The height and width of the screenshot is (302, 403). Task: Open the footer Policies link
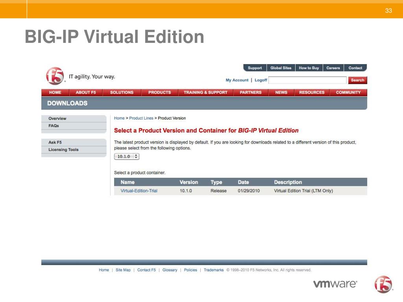(x=190, y=270)
